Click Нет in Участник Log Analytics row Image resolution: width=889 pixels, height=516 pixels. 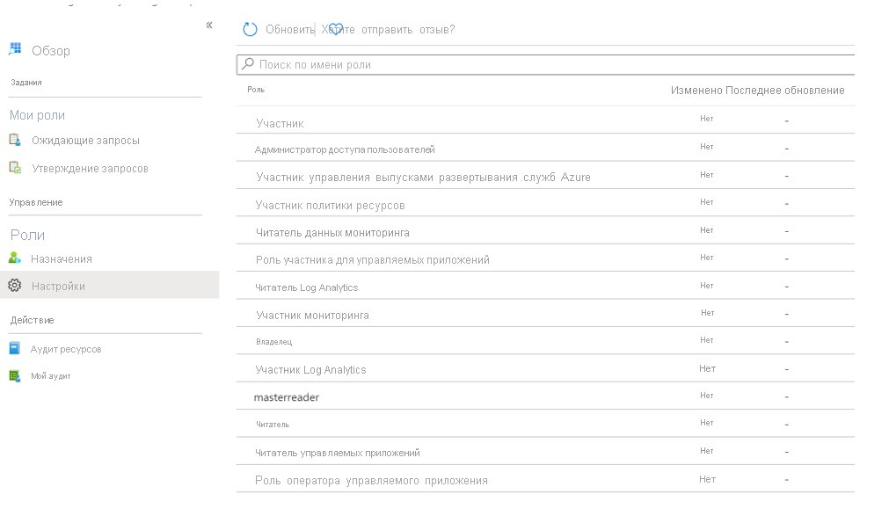point(707,368)
